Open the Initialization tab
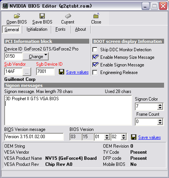This screenshot has width=169, height=178. [x=37, y=29]
